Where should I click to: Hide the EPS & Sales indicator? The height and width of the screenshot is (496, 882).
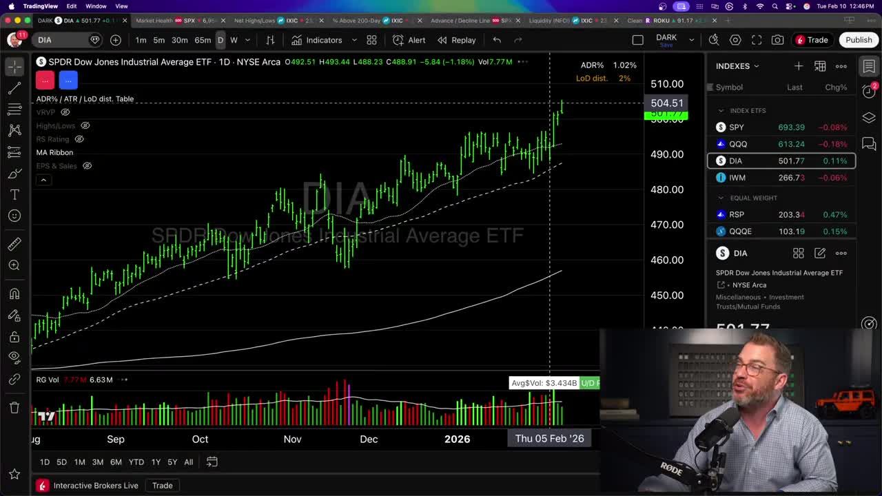click(87, 165)
